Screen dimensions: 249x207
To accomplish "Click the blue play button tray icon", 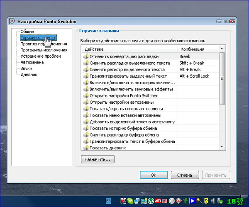I will pos(192,201).
